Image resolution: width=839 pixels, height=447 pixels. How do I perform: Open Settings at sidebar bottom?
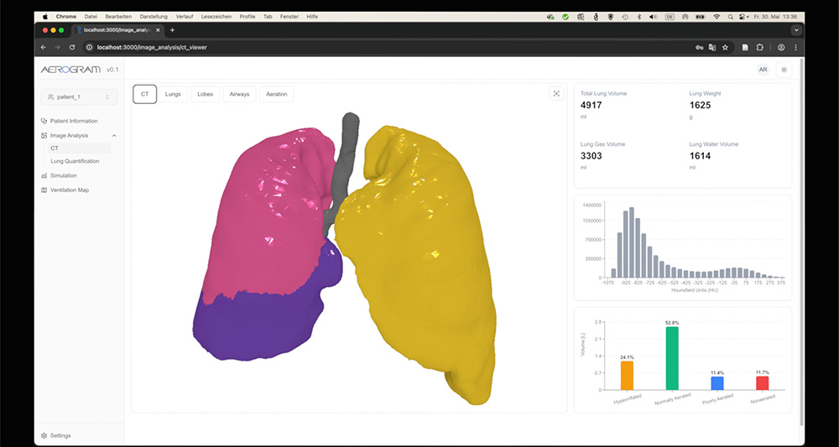pyautogui.click(x=60, y=436)
